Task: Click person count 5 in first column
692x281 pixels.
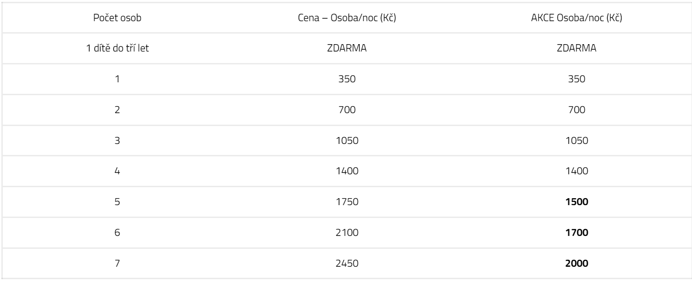Action: [x=117, y=201]
